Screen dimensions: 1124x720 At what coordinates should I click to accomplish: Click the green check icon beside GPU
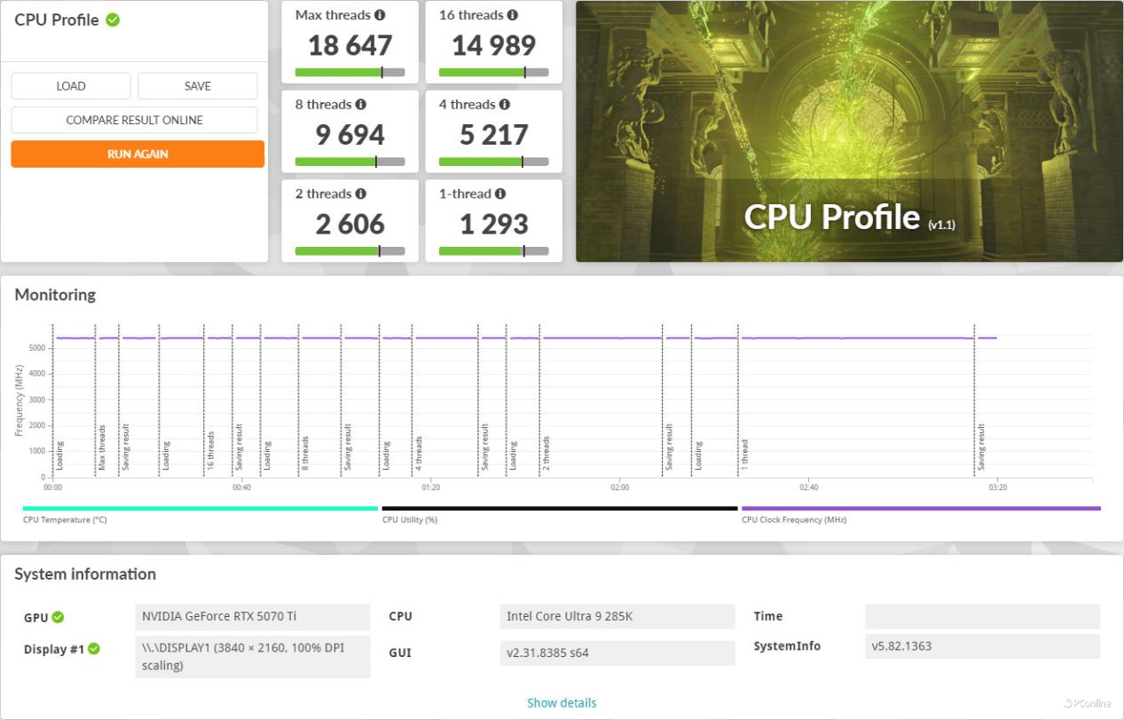pos(58,617)
